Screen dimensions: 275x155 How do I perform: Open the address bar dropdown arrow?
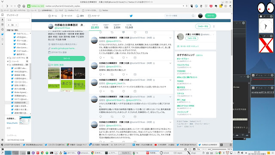183,6
